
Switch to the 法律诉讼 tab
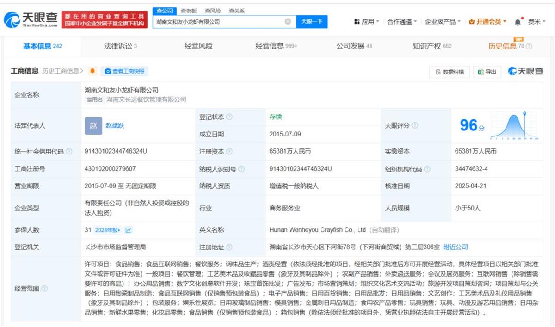pos(120,46)
